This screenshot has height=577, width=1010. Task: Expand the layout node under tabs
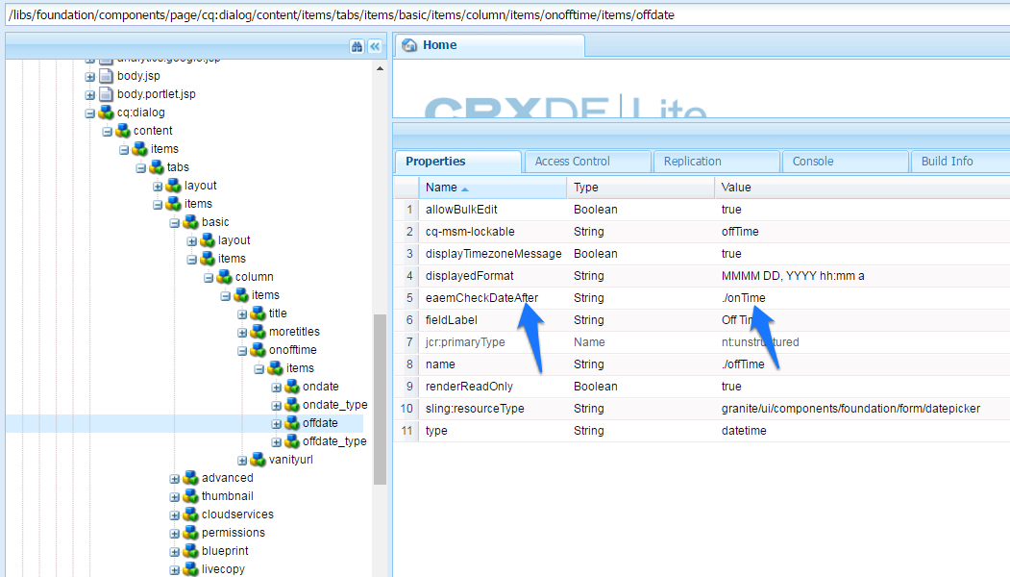[158, 187]
